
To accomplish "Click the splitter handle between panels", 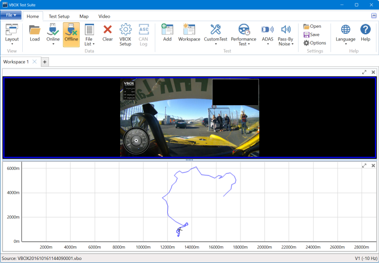I will click(x=189, y=160).
